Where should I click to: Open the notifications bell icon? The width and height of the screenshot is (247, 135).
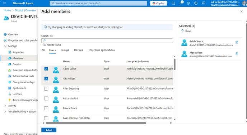181,3
